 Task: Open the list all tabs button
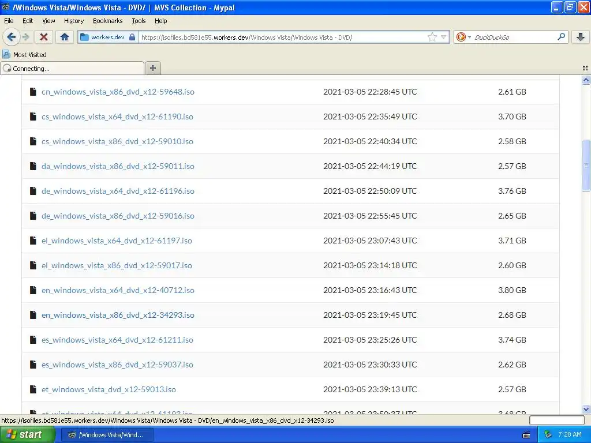[585, 68]
